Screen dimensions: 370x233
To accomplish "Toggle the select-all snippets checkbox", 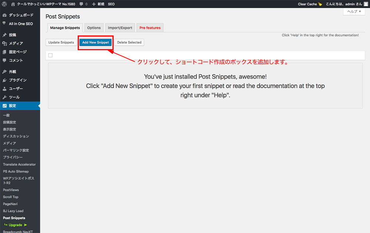I will coord(50,55).
